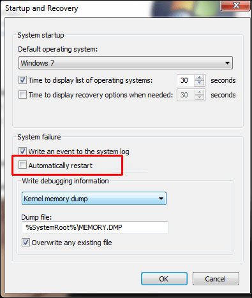The height and width of the screenshot is (298, 252).
Task: Confirm settings with the OK button
Action: [x=164, y=279]
